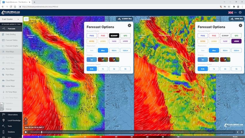Open settings gear in header
Screen dimensions: 245x138
(240, 12)
